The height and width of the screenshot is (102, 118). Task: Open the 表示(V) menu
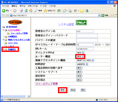(x=22, y=6)
